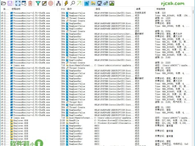Click the process icon in 长度: 528 row
The height and width of the screenshot is (146, 195).
coord(11,13)
